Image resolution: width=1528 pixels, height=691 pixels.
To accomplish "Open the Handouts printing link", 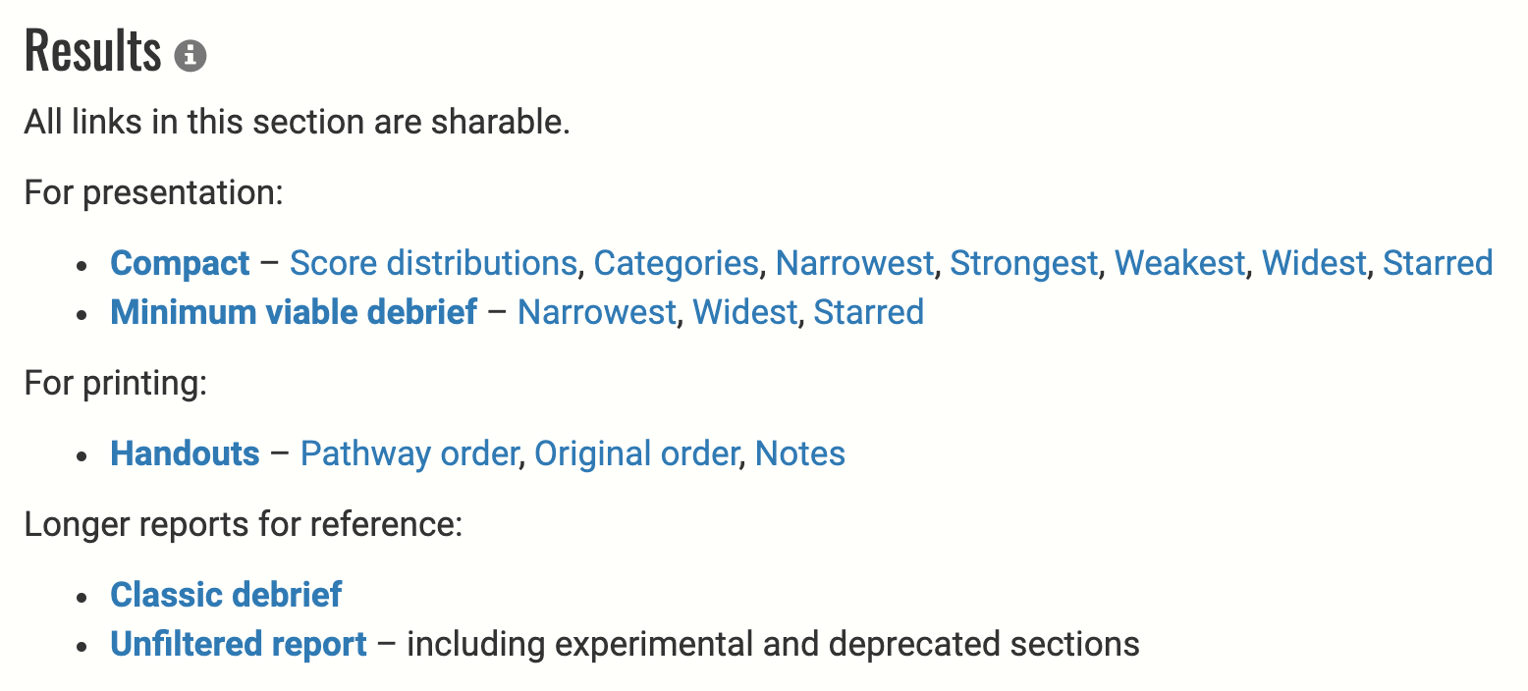I will click(x=185, y=453).
